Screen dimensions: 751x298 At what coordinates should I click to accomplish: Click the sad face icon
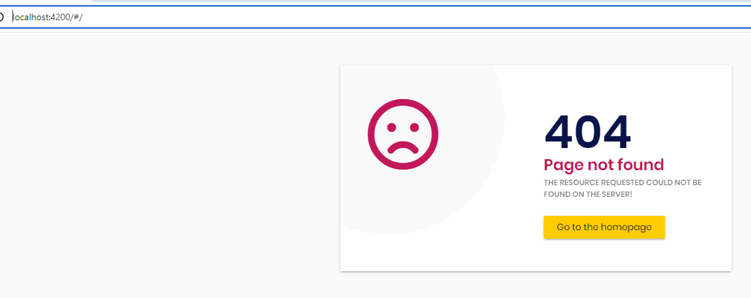[x=404, y=134]
